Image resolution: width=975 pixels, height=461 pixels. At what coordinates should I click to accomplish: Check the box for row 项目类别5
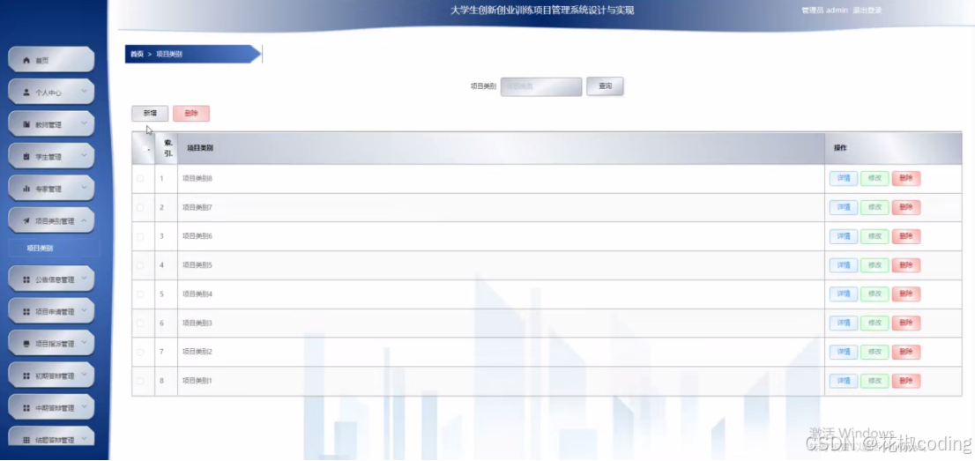tap(140, 265)
